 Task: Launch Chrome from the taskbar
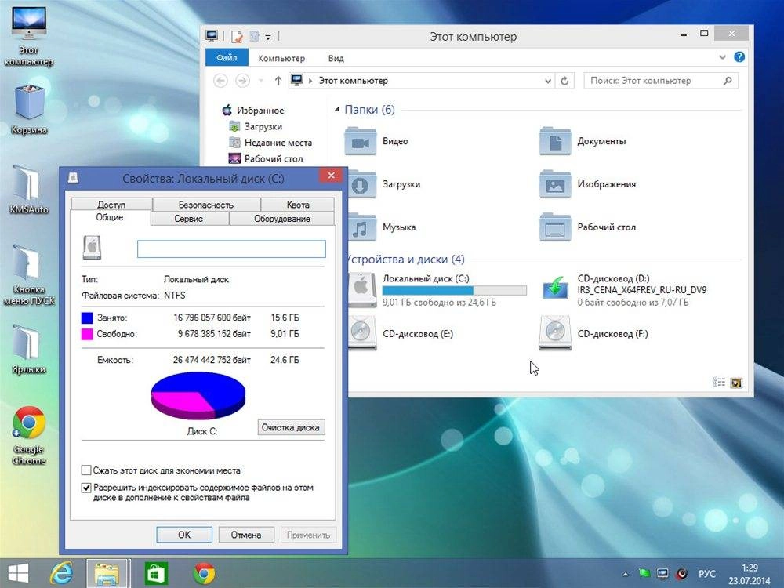pos(204,573)
